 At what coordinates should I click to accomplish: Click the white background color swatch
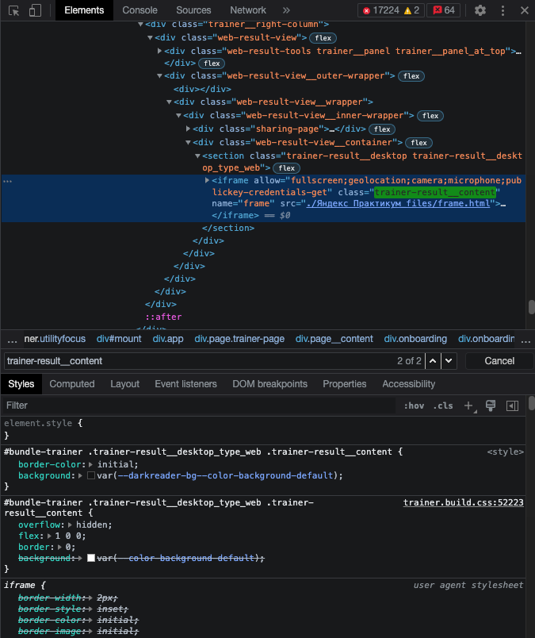[x=92, y=558]
